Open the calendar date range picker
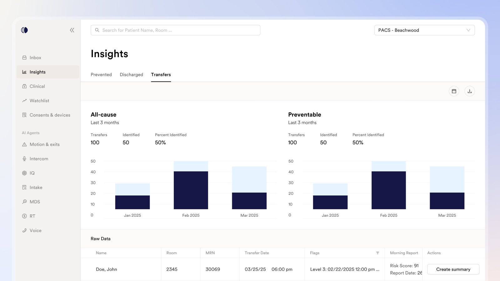 point(454,91)
